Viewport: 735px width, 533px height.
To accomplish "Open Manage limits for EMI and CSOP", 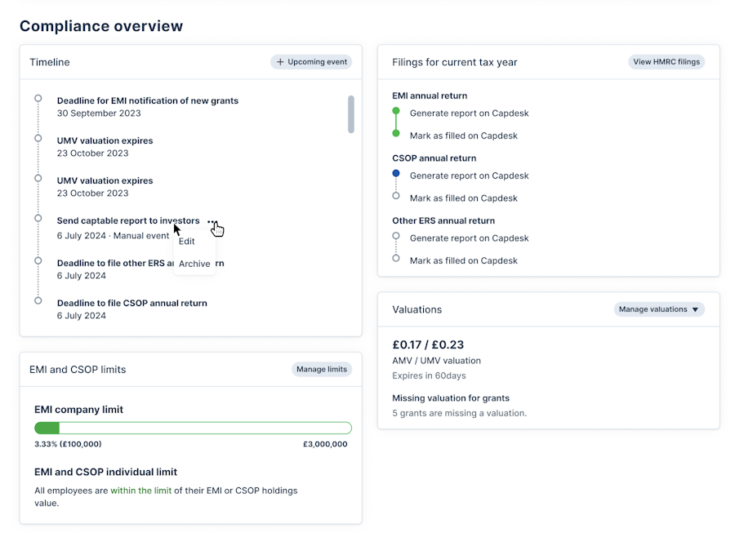I will click(322, 369).
